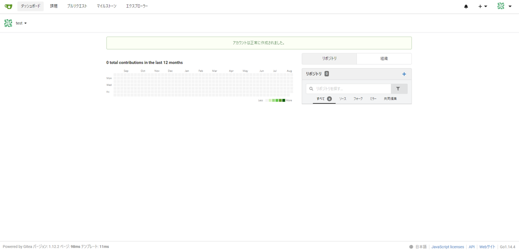
Task: Click the lightest legend swatch next to Less
Action: click(267, 100)
